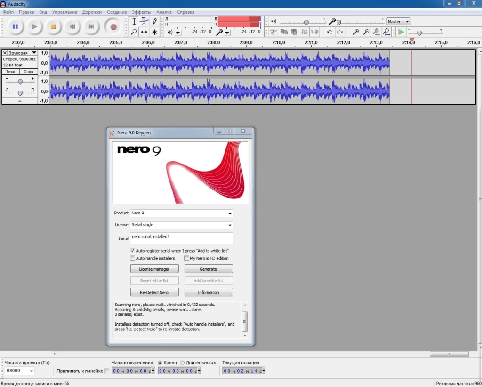The image size is (482, 387).
Task: Open the Файл menu
Action: (8, 12)
